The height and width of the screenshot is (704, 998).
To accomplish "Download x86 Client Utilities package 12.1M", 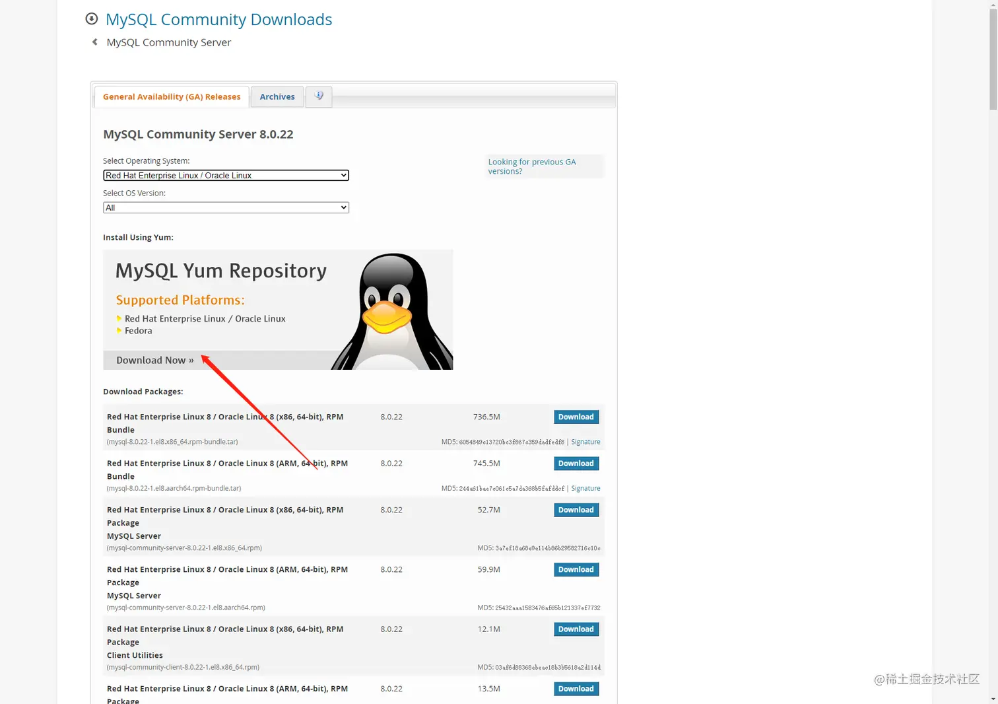I will [x=576, y=629].
